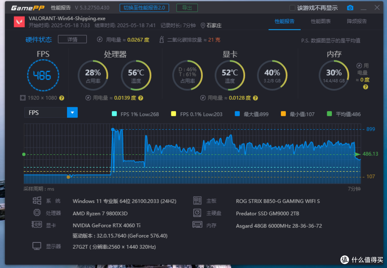387x268 pixels.
Task: Click the RAM icon beside 内存 Asgard
Action: point(197,225)
